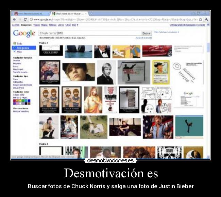The image size is (221, 197).
Task: Open the kick silhouette on teal thumbnail
Action: point(189,127)
